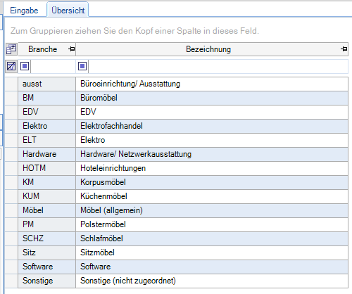This screenshot has height=294, width=352.
Task: Select the 'Küchenmöbel' cell
Action: pyautogui.click(x=212, y=196)
